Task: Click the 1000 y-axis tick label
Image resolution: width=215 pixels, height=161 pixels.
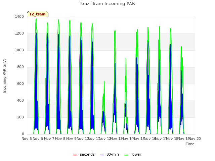Action: [x=19, y=50]
